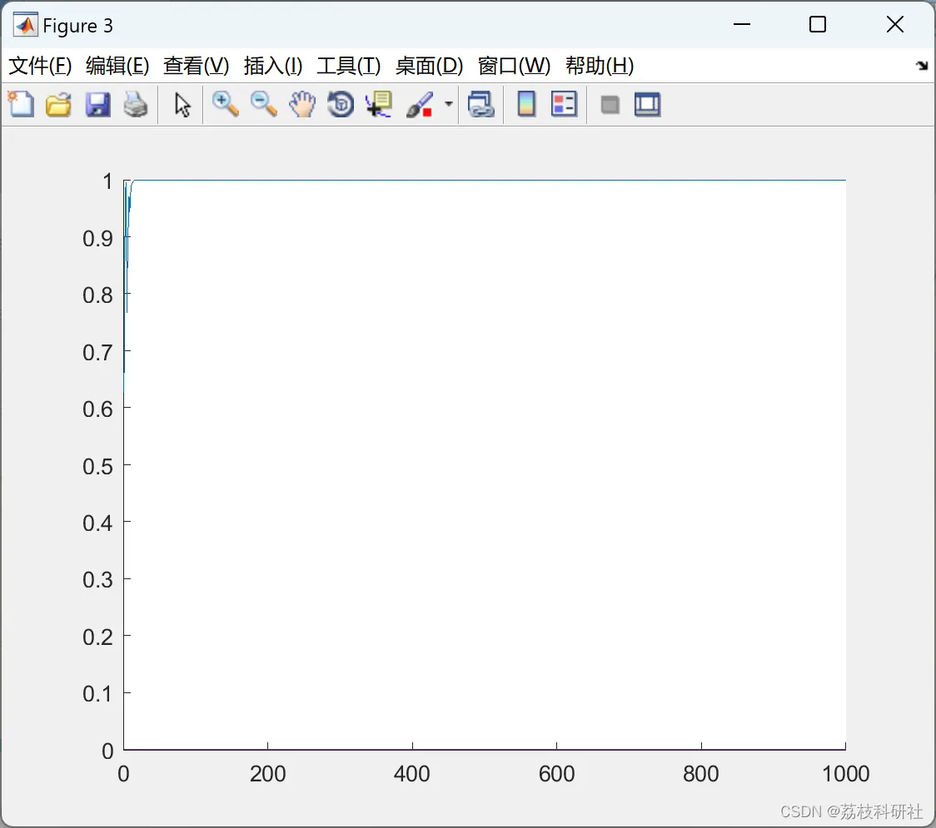This screenshot has width=936, height=828.
Task: Click the x-axis label 200
Action: click(267, 774)
